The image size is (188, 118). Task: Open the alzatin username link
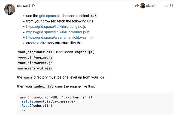point(151,6)
